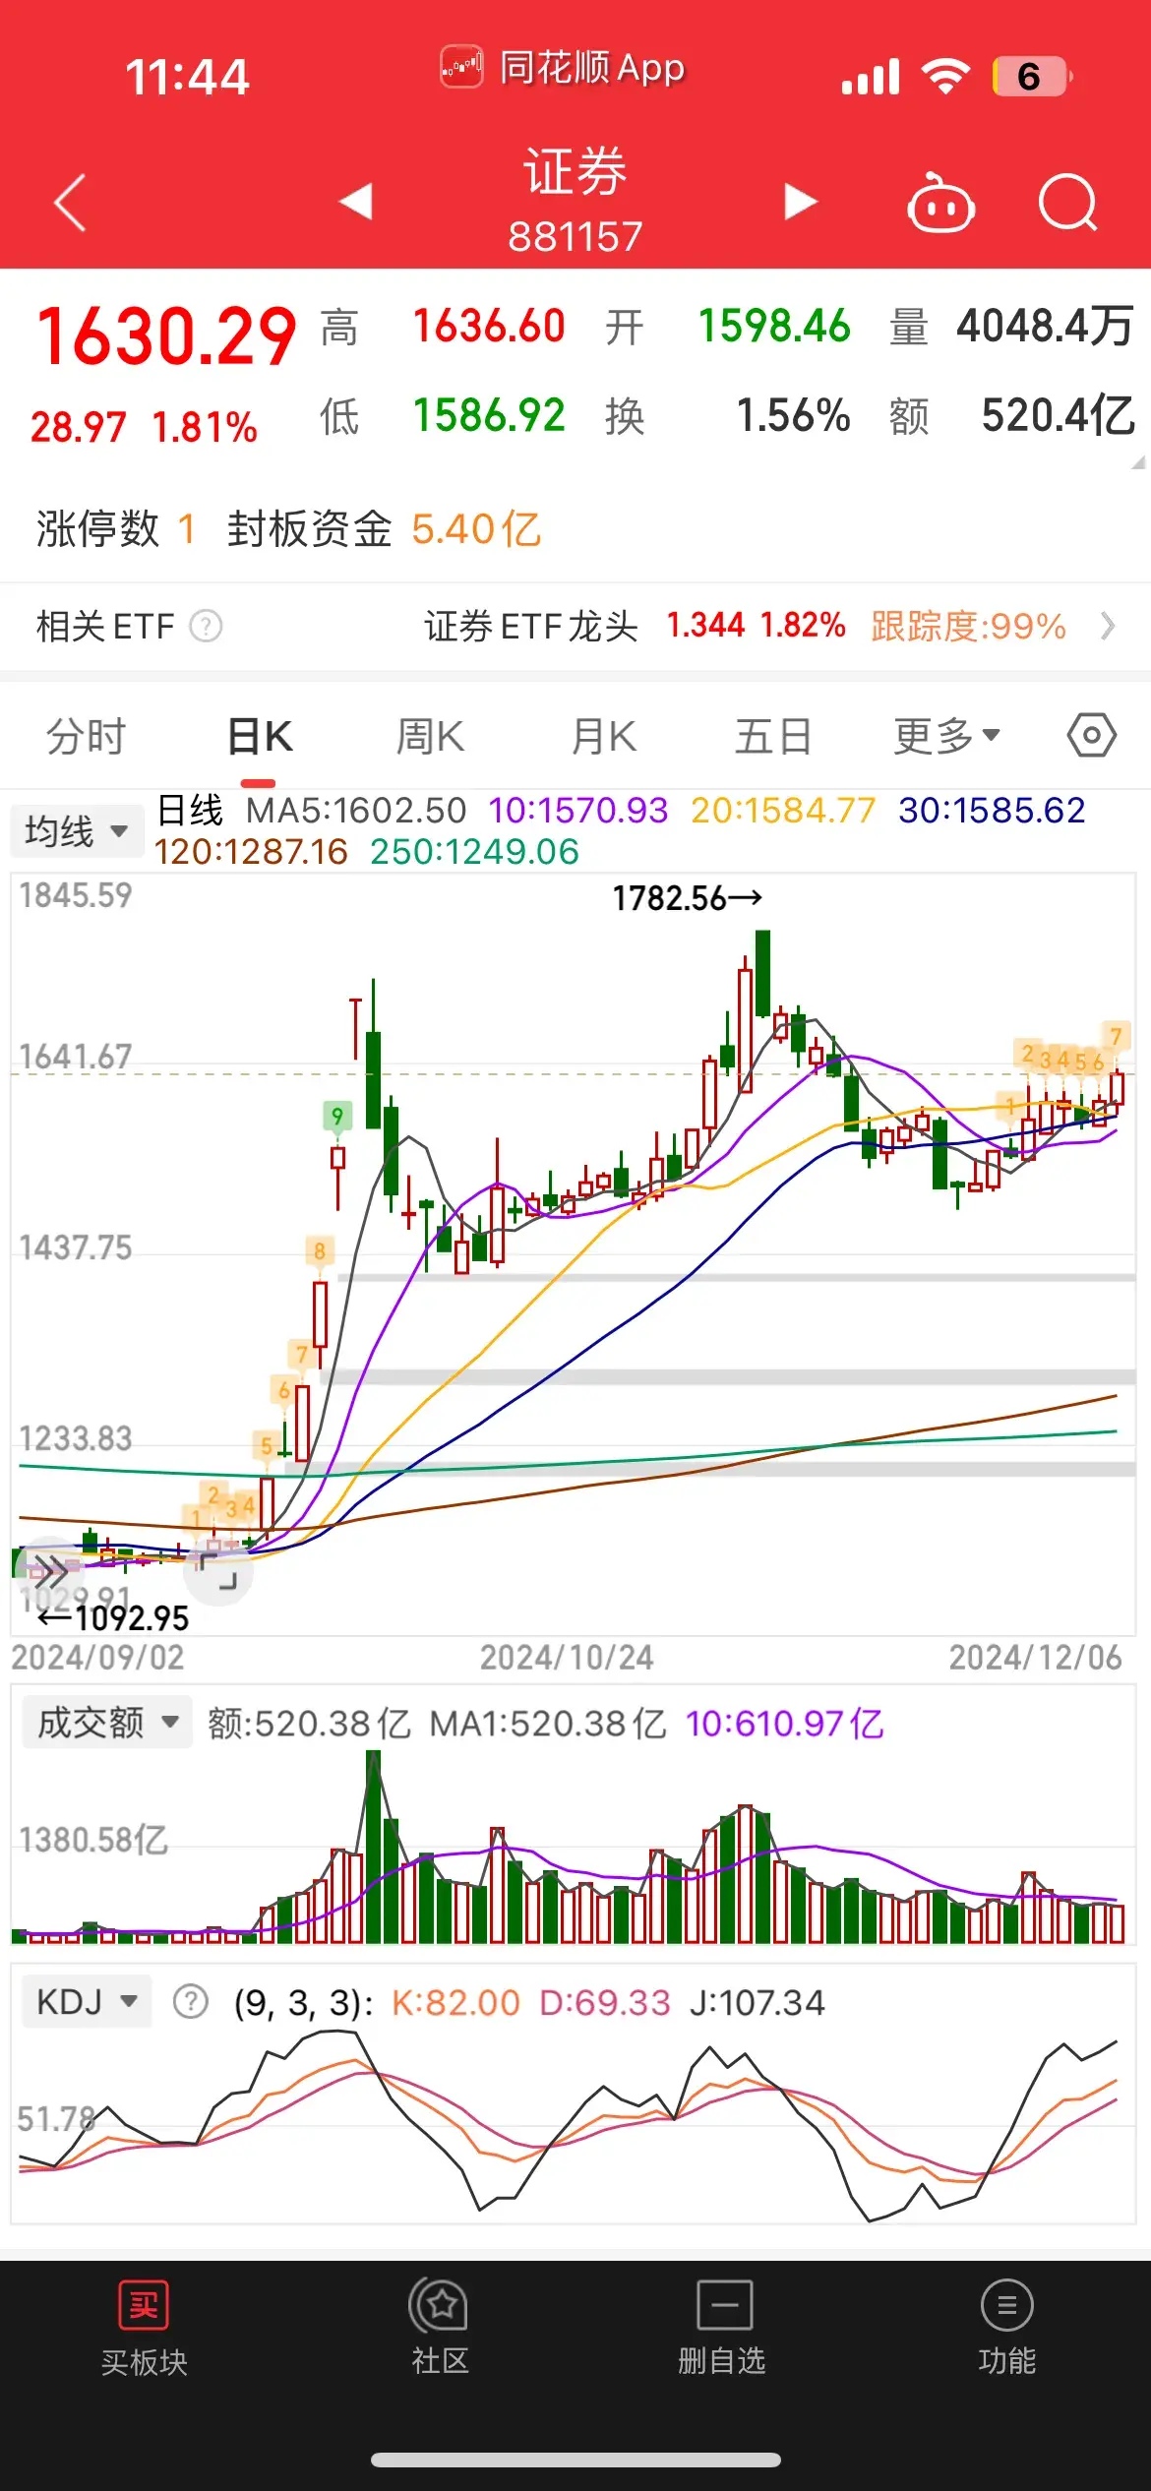Tap 额:520.38亿 volume reading
This screenshot has height=2491, width=1151.
click(x=309, y=1724)
